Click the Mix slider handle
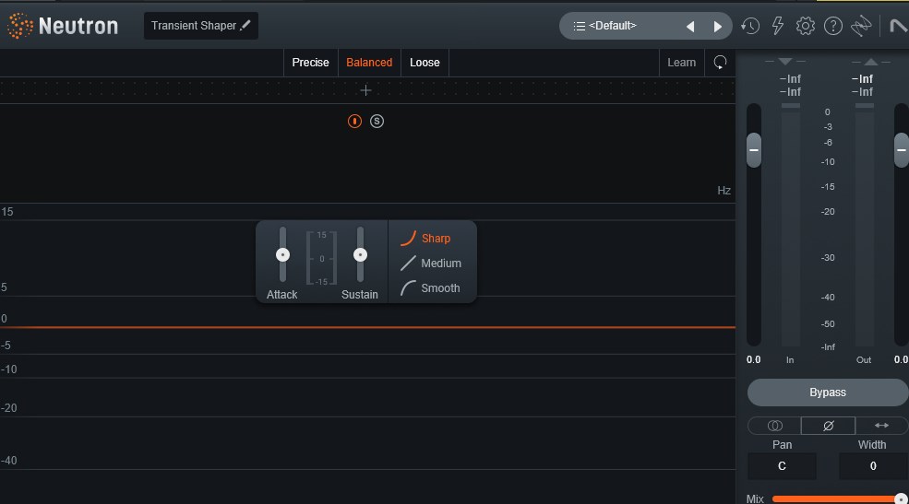Viewport: 909px width, 504px height. pos(901,498)
